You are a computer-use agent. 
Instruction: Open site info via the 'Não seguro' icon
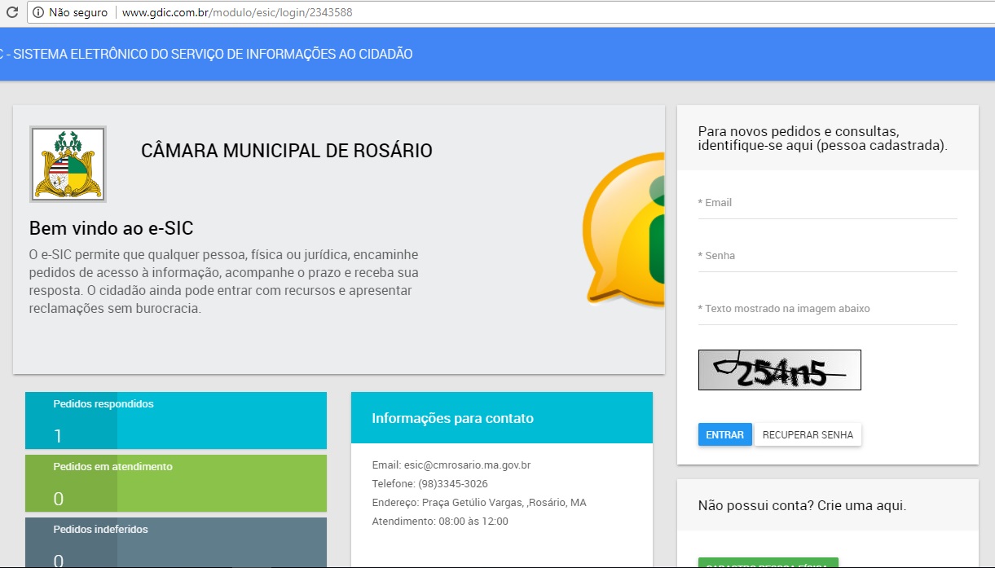point(37,13)
